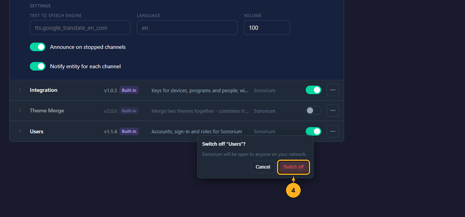465x217 pixels.
Task: Toggle the Users plugin switch
Action: coord(313,131)
